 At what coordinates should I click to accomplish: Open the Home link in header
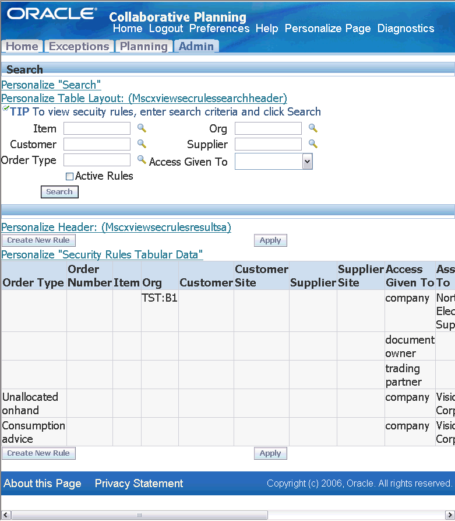(x=128, y=29)
